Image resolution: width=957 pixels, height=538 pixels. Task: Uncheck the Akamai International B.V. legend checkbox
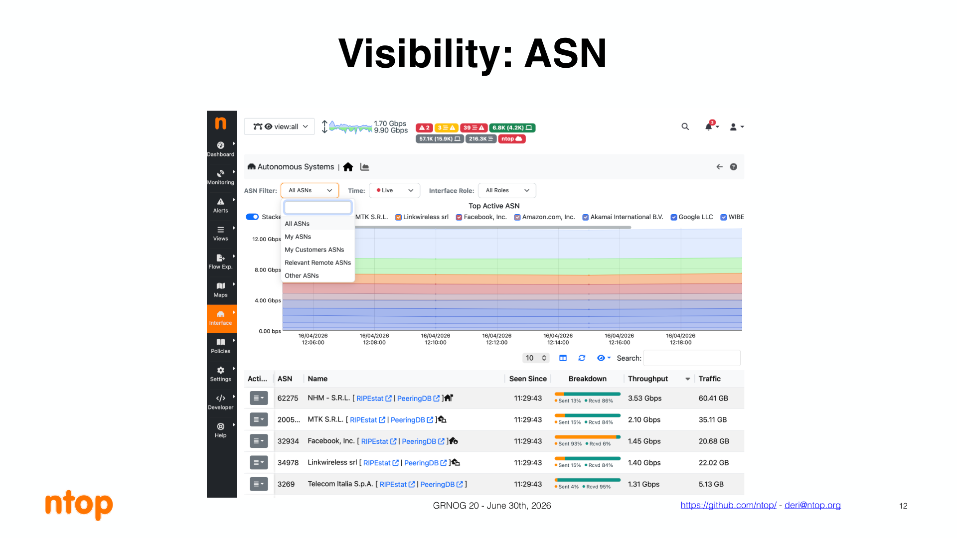[x=586, y=217]
